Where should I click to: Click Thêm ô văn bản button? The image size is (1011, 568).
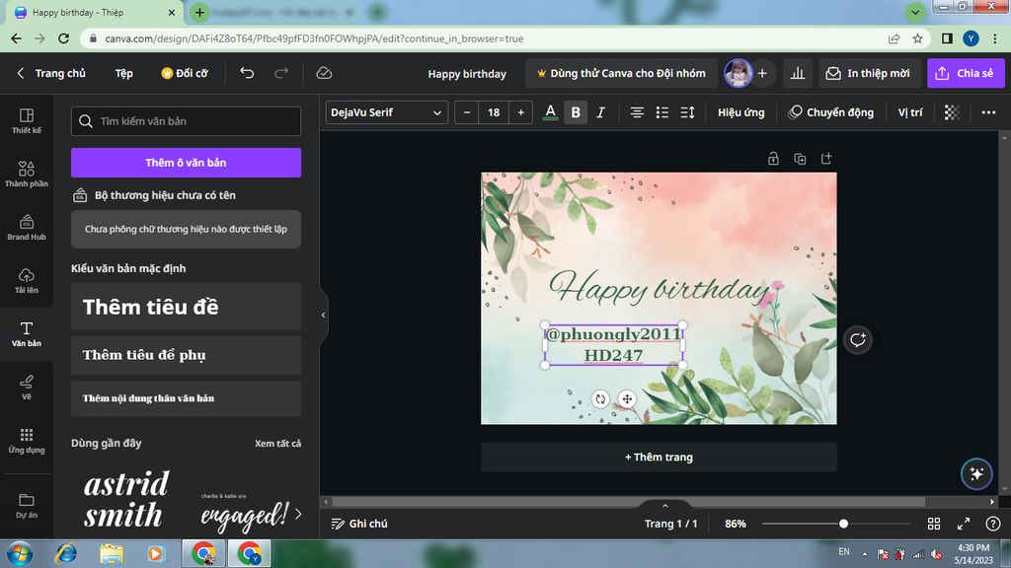pos(186,163)
